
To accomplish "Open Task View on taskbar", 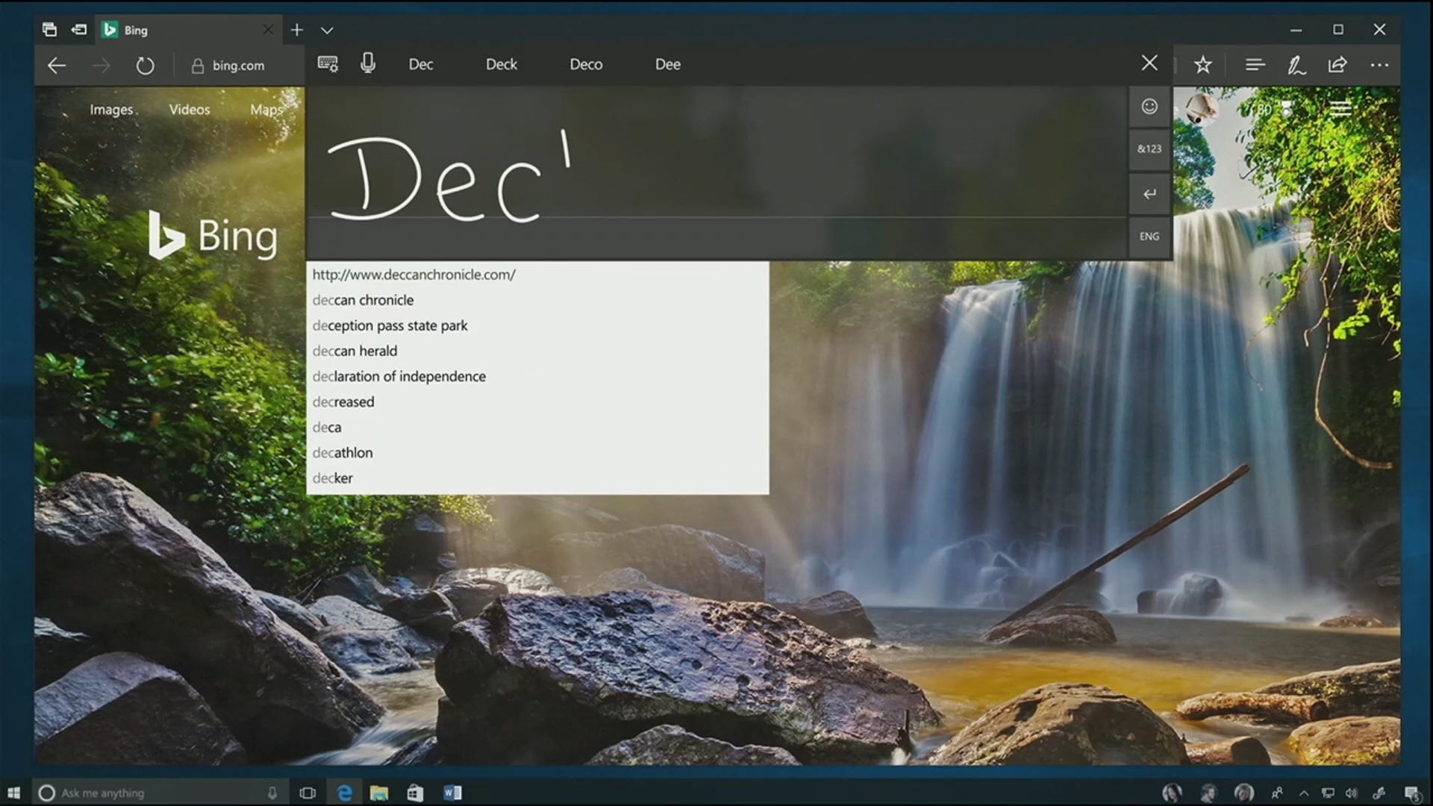I will click(x=307, y=793).
